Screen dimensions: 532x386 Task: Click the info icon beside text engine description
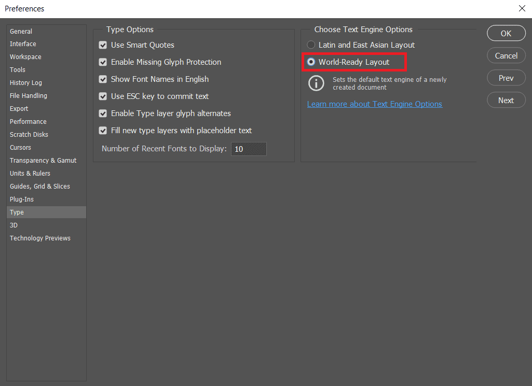pyautogui.click(x=316, y=83)
